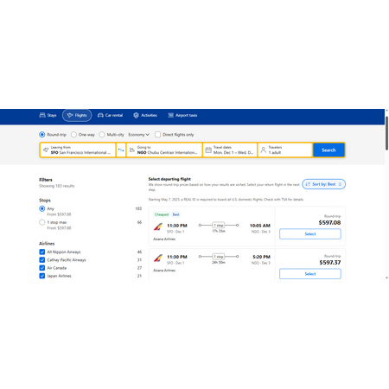Select the $597.08 flight
This screenshot has width=389, height=389.
310,234
